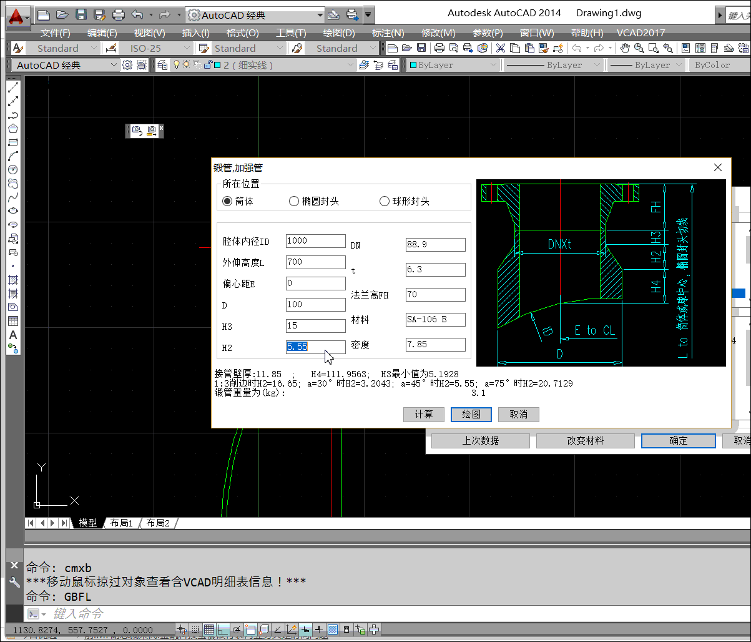Click the 绘图 button in dialog

[471, 415]
